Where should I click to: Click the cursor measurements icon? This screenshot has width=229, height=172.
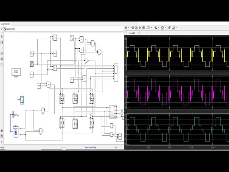click(173, 28)
